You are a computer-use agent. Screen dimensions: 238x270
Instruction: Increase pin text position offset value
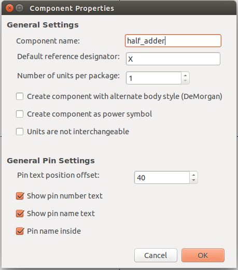coord(193,175)
